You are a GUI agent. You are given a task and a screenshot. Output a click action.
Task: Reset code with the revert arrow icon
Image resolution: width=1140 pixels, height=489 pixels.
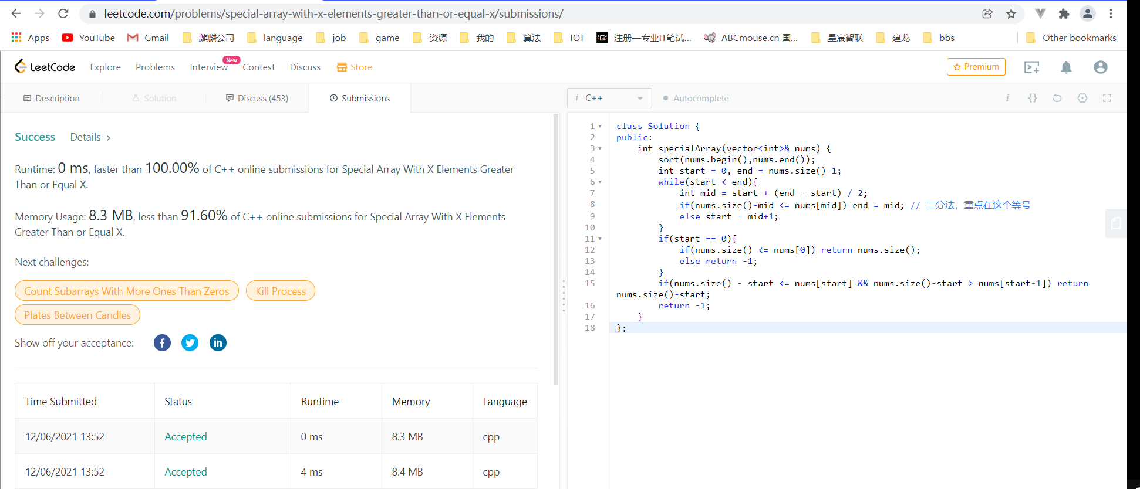[x=1057, y=98]
